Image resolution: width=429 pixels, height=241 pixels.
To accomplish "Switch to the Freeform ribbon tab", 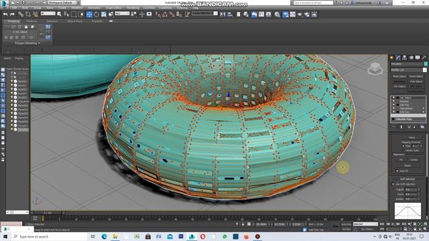I will [32, 21].
